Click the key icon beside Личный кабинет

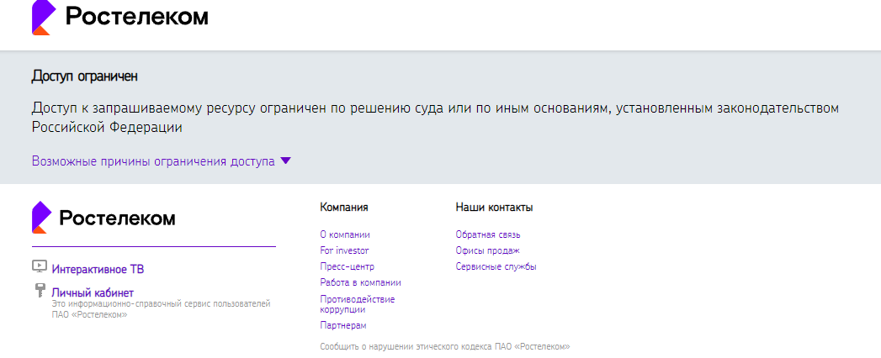[x=40, y=290]
